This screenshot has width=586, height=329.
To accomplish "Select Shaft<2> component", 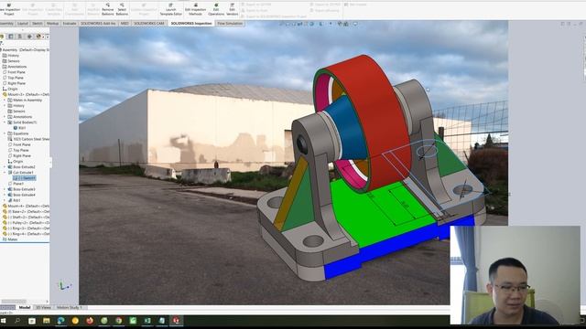I will pyautogui.click(x=26, y=218).
